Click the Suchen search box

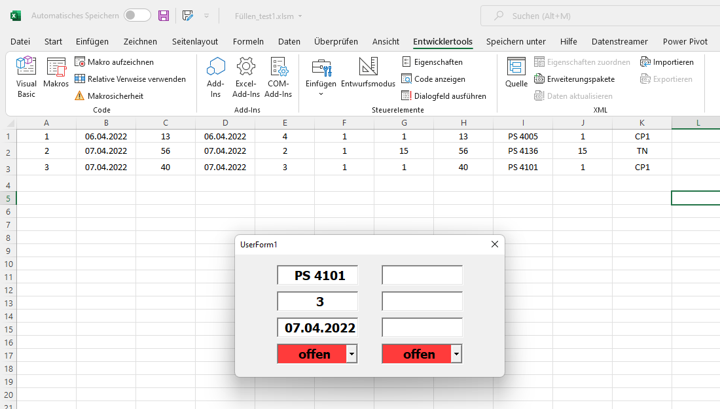[600, 16]
